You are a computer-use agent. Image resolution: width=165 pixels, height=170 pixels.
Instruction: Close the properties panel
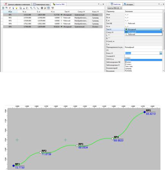click(163, 4)
